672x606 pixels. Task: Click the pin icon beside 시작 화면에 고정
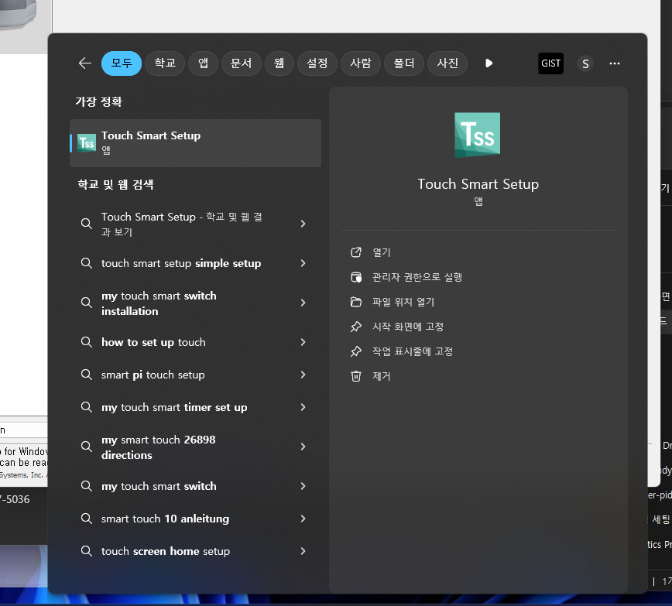(x=356, y=327)
